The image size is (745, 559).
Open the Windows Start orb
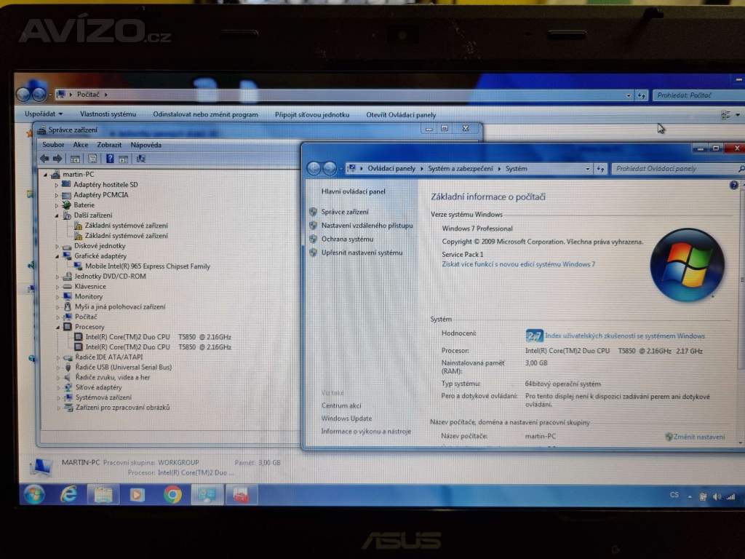(34, 494)
